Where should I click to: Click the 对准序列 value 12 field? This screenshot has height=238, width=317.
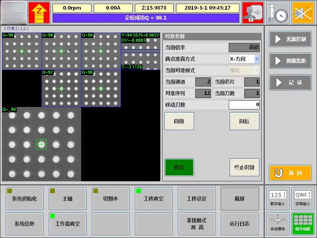coord(203,93)
